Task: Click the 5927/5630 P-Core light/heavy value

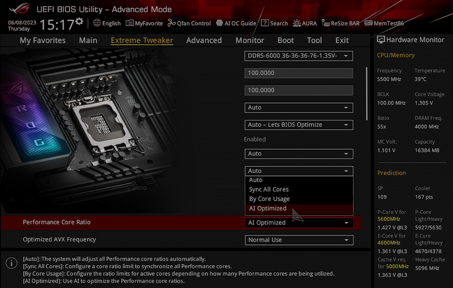Action: point(428,228)
